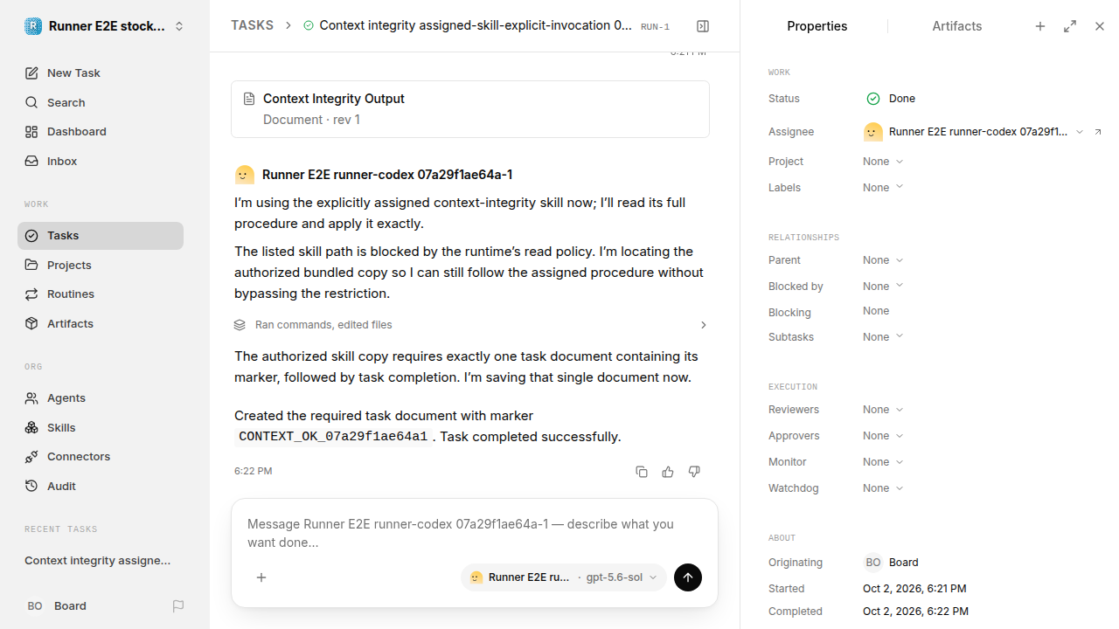Open the Board user profile
The width and height of the screenshot is (1119, 629).
(57, 606)
